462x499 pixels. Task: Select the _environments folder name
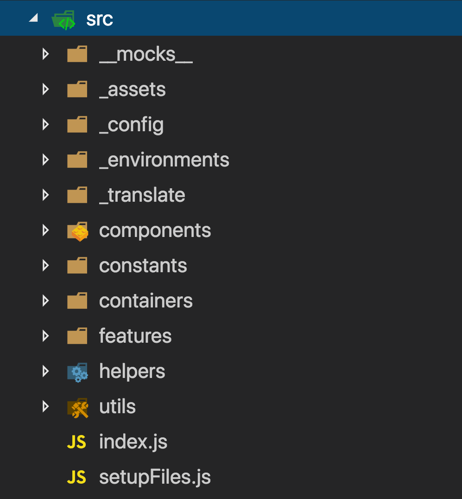click(x=164, y=160)
